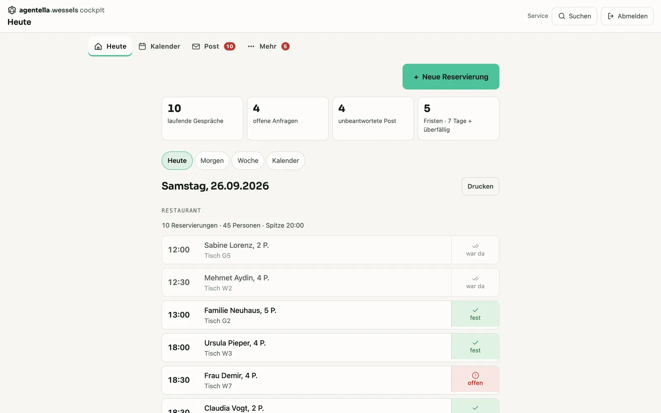The width and height of the screenshot is (661, 413).
Task: Click checkmark icon for Familie Neuhaus
Action: (x=476, y=310)
